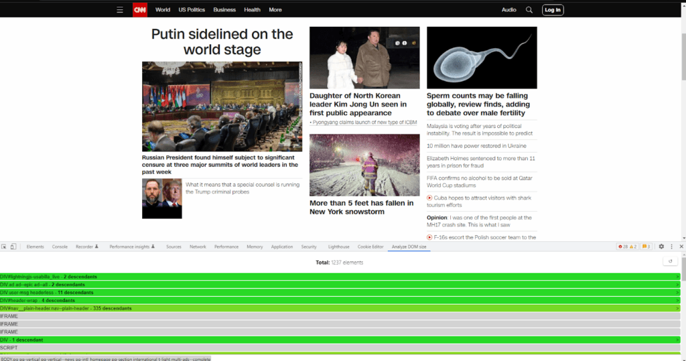Switch to the Console tab
Viewport: 686px width, 361px height.
tap(60, 246)
